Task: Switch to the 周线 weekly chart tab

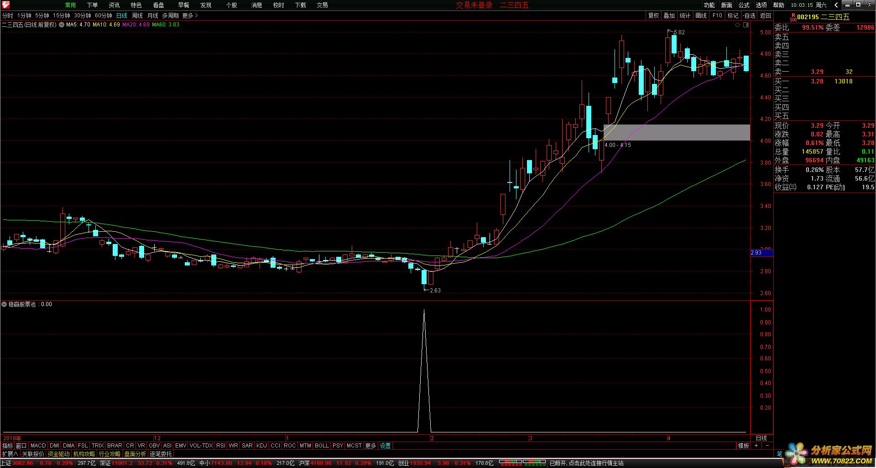Action: click(x=137, y=16)
